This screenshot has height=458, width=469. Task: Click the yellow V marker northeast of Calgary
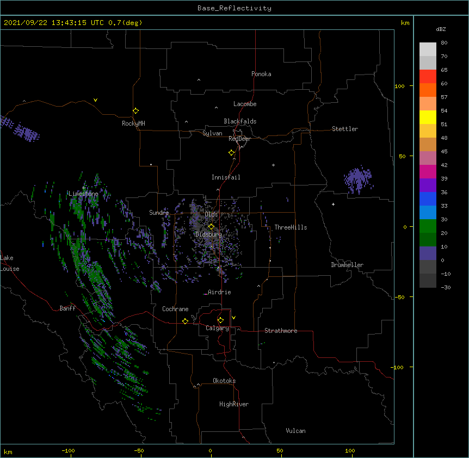tap(233, 318)
